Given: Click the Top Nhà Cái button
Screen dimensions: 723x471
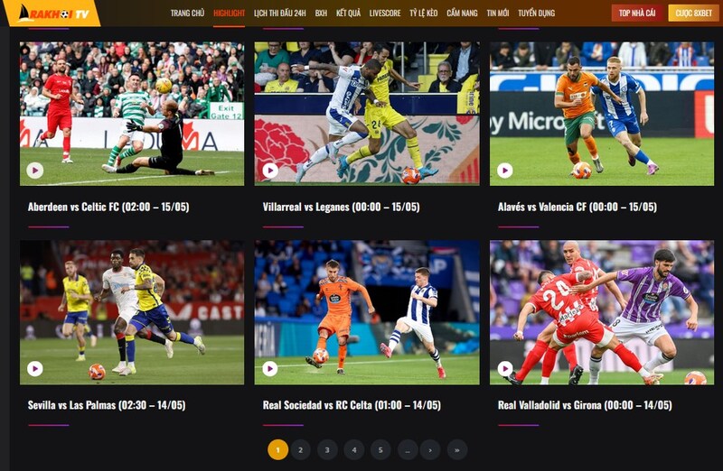Looking at the screenshot, I should point(637,13).
